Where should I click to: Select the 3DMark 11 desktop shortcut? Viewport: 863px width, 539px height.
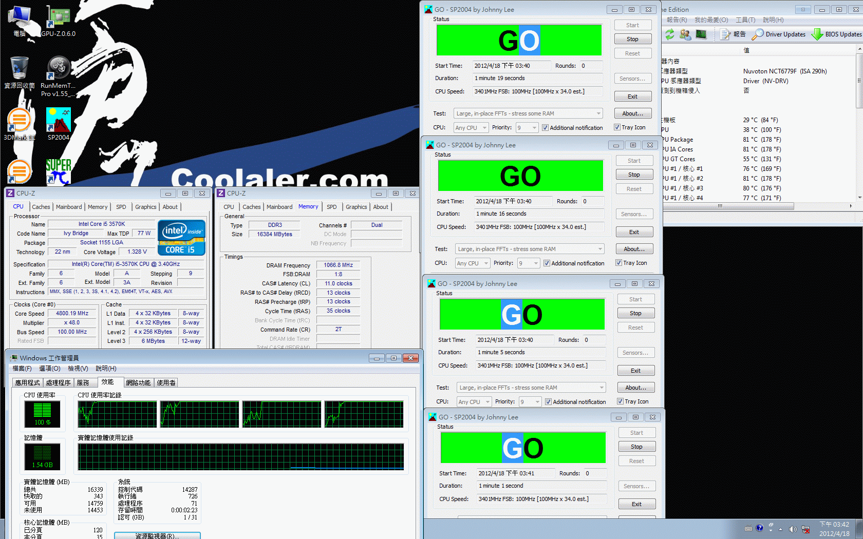20,124
